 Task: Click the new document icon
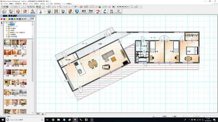[x=2, y=7]
